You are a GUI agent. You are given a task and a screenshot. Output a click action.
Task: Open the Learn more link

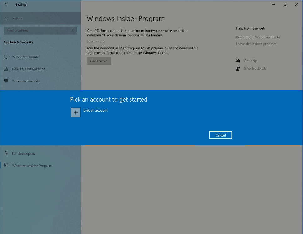(x=96, y=42)
